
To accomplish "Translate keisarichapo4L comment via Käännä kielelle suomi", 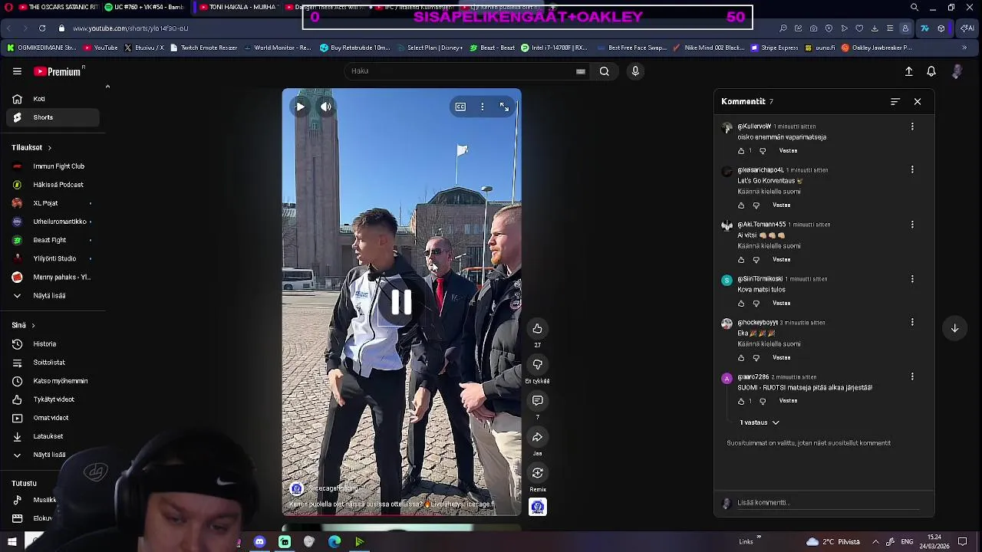I will 769,192.
